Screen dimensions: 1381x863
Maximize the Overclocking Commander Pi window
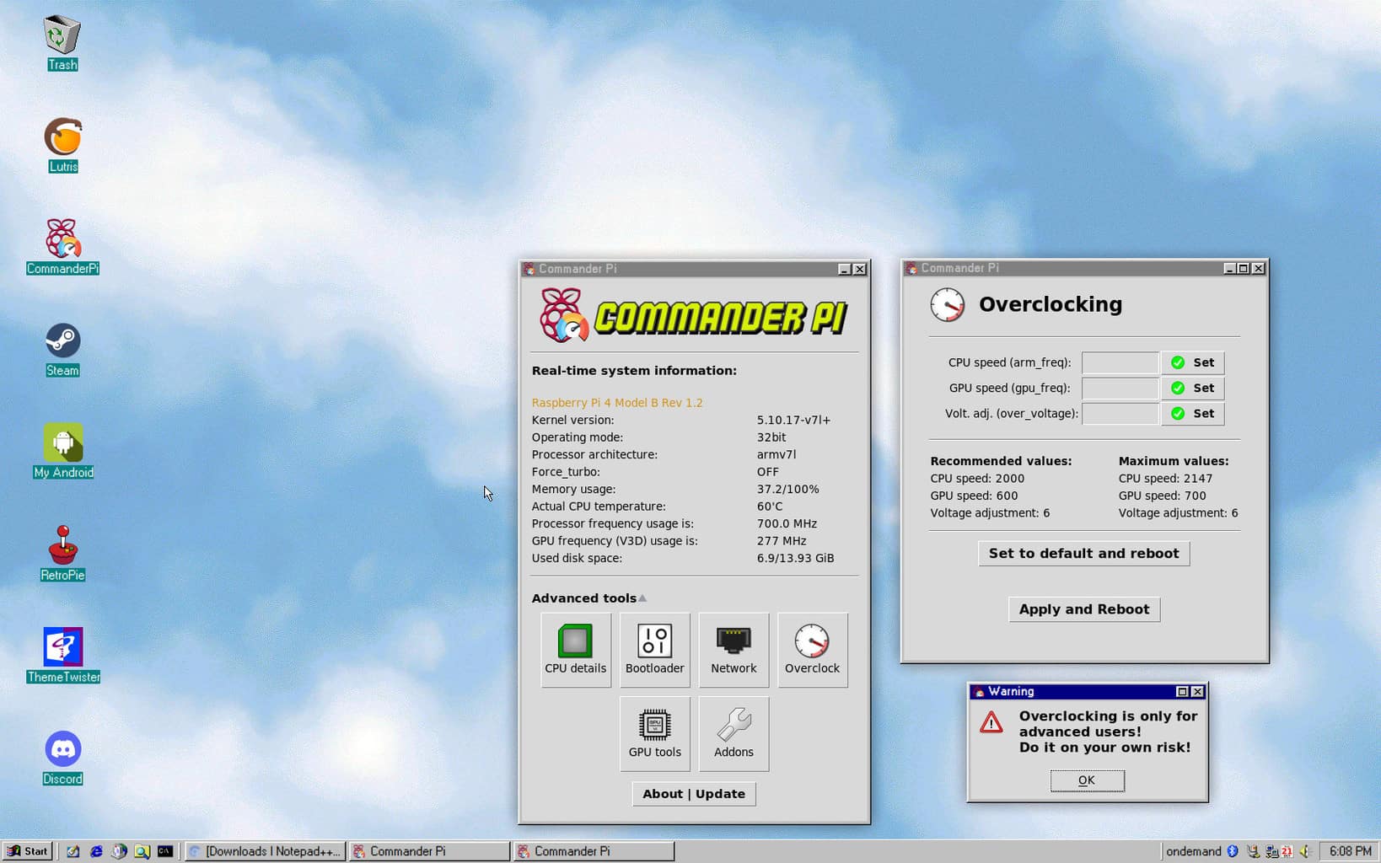pyautogui.click(x=1244, y=268)
